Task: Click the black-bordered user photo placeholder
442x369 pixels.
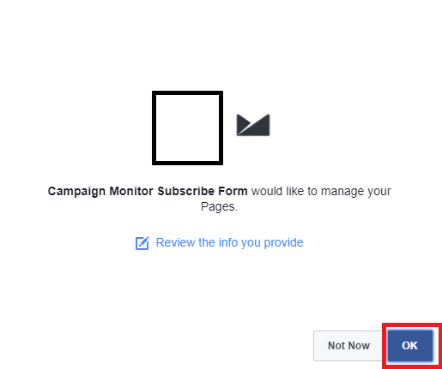Action: [187, 128]
